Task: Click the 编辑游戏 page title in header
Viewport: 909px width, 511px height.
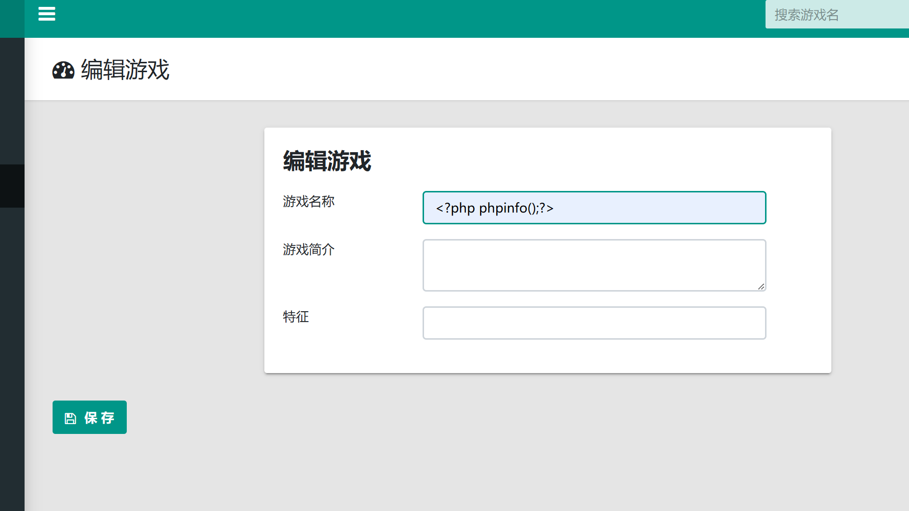Action: (x=125, y=70)
